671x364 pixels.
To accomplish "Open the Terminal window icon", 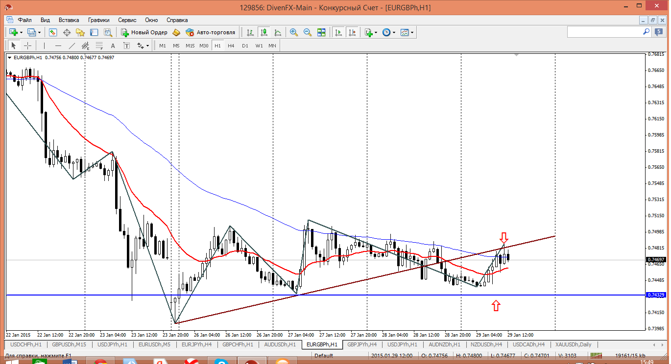I will click(94, 32).
